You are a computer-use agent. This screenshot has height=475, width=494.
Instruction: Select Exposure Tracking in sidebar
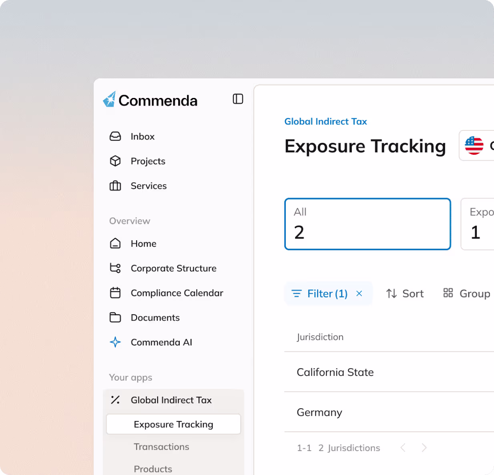click(173, 424)
